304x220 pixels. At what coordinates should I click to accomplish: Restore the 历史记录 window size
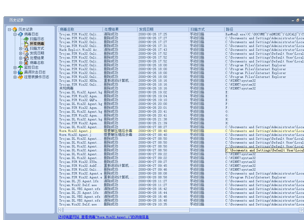pos(298,20)
